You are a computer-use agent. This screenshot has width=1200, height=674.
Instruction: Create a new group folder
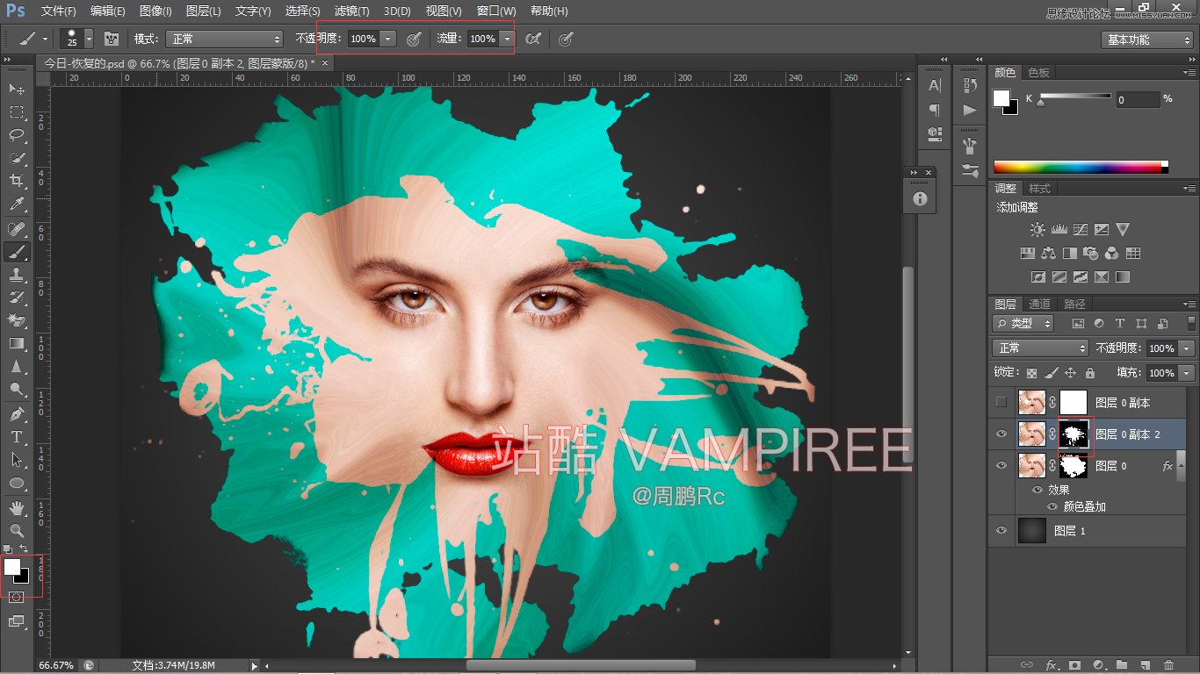[x=1121, y=665]
